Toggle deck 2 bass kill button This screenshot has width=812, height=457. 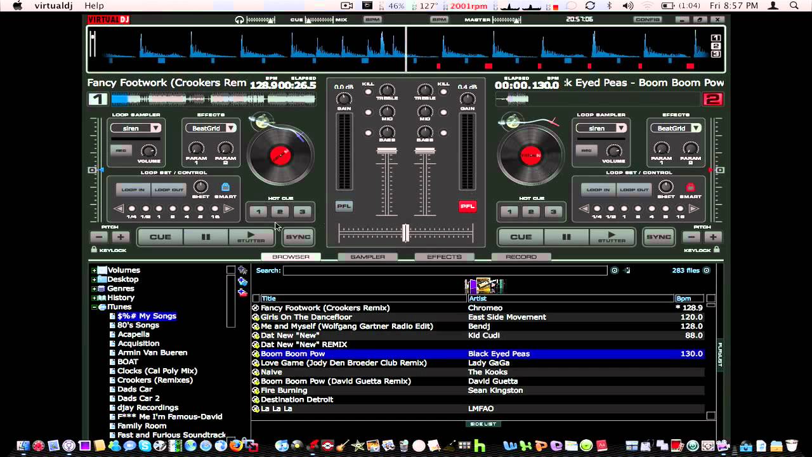click(443, 133)
